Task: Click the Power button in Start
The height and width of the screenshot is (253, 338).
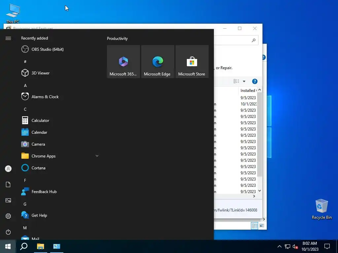Action: (8, 232)
